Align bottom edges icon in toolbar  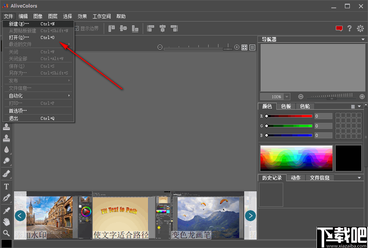pyautogui.click(x=135, y=29)
